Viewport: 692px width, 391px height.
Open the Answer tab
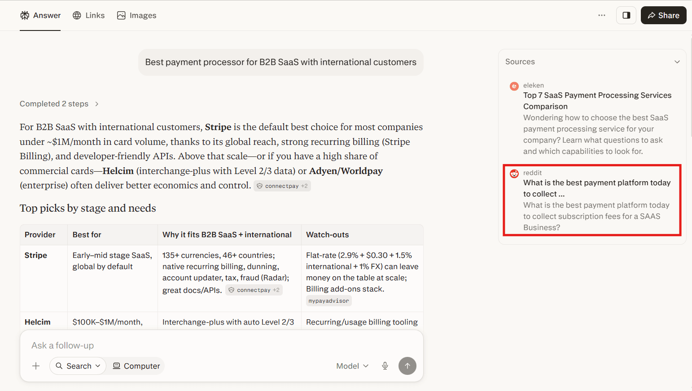point(40,15)
